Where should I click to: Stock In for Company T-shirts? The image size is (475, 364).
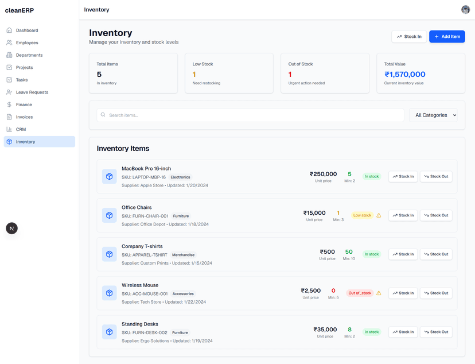click(403, 254)
